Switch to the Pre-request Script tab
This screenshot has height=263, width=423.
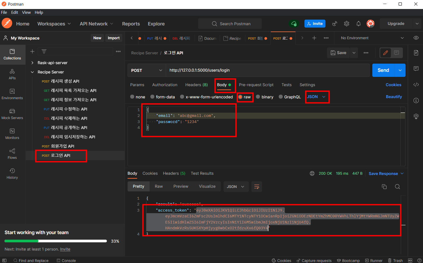[x=256, y=85]
